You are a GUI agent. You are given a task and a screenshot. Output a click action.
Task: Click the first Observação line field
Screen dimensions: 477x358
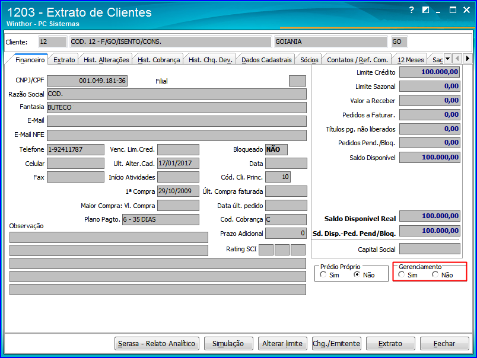click(109, 237)
